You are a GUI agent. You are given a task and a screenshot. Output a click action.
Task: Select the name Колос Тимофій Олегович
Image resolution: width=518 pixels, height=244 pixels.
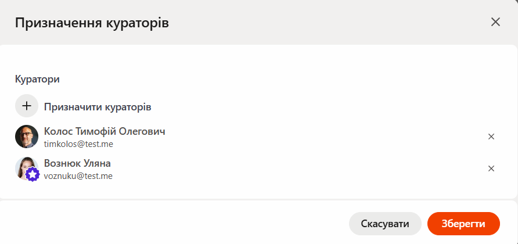click(105, 131)
